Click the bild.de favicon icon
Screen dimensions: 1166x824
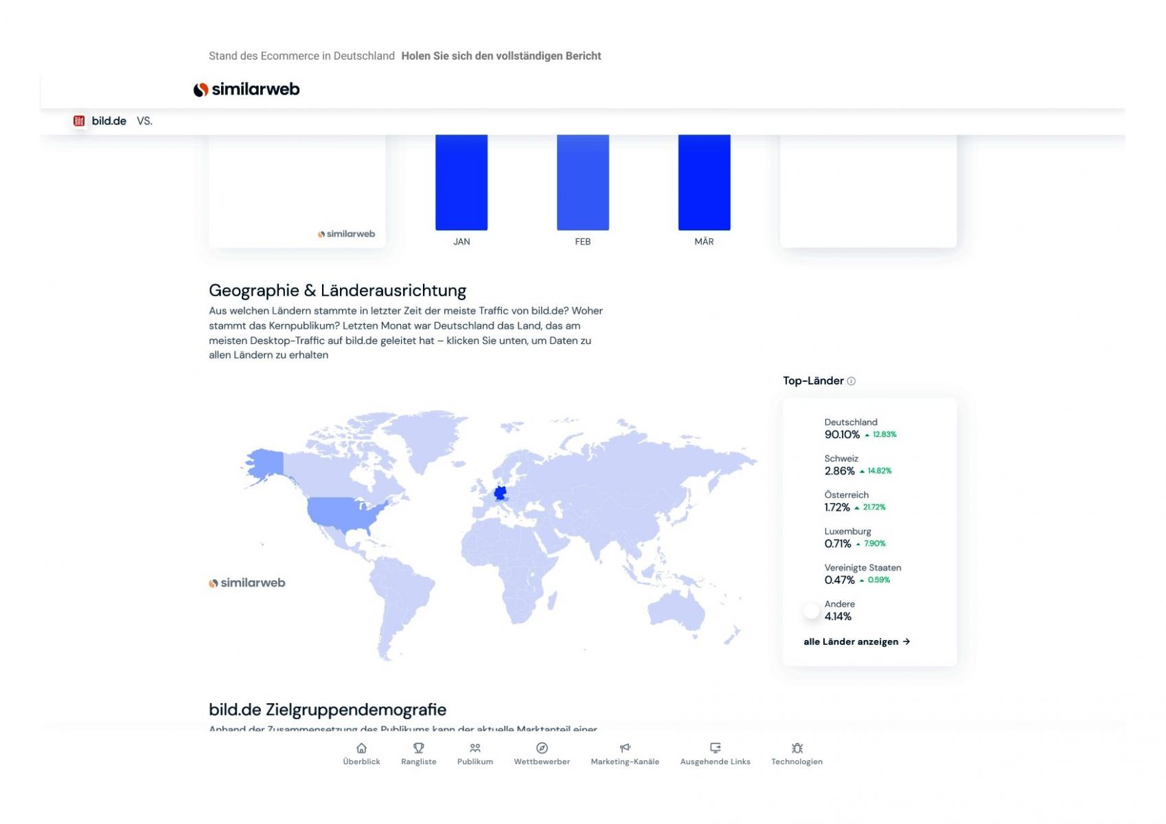(x=79, y=121)
